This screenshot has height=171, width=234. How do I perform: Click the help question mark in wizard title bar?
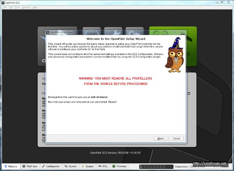(x=175, y=31)
